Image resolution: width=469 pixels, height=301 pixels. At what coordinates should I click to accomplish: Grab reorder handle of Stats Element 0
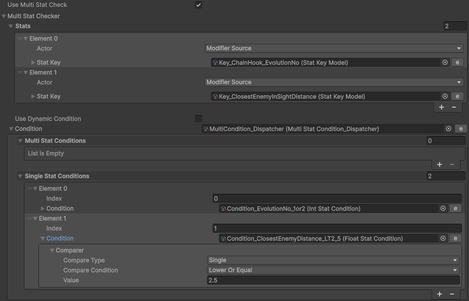(20, 38)
